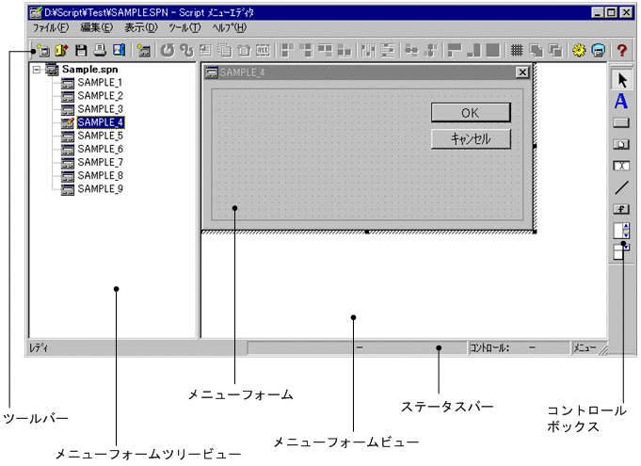Click the blue monitor icon beside the gear
The width and height of the screenshot is (641, 466).
[x=599, y=50]
